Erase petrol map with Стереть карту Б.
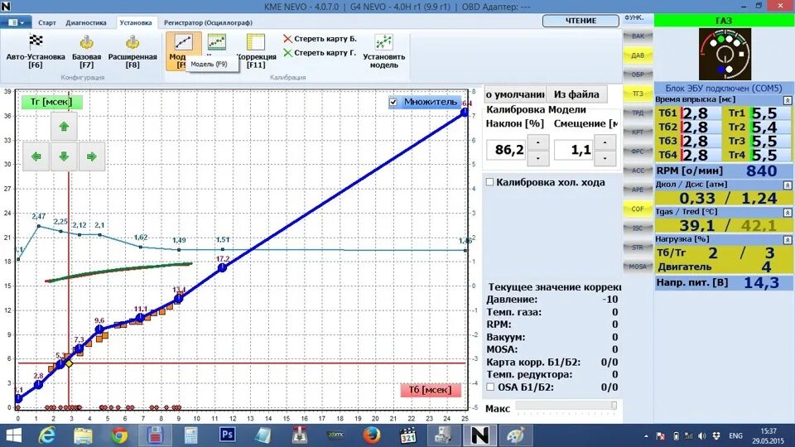This screenshot has height=447, width=795. pos(320,39)
